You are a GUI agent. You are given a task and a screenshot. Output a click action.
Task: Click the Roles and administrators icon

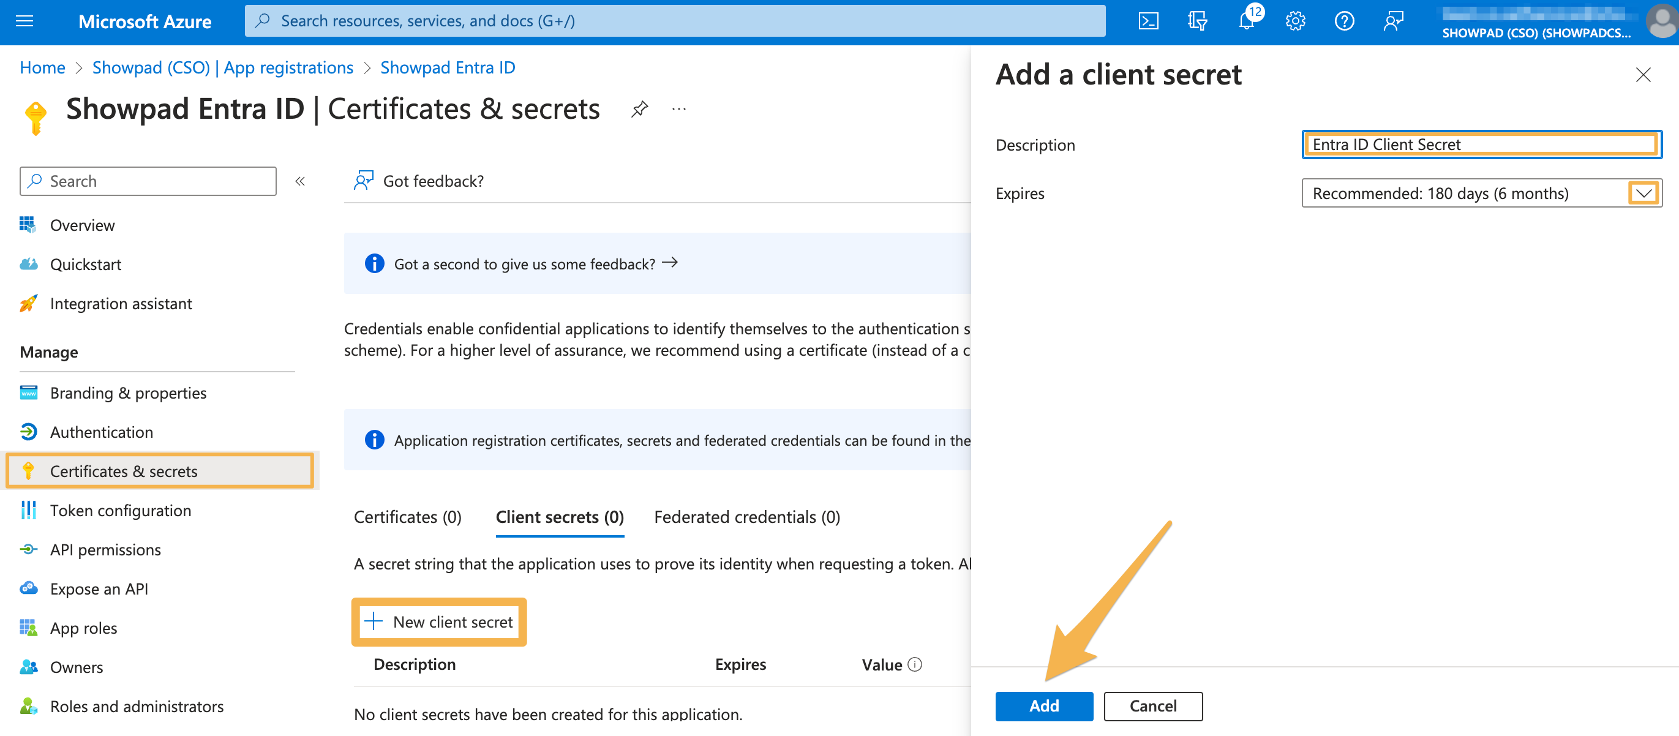[x=28, y=705]
